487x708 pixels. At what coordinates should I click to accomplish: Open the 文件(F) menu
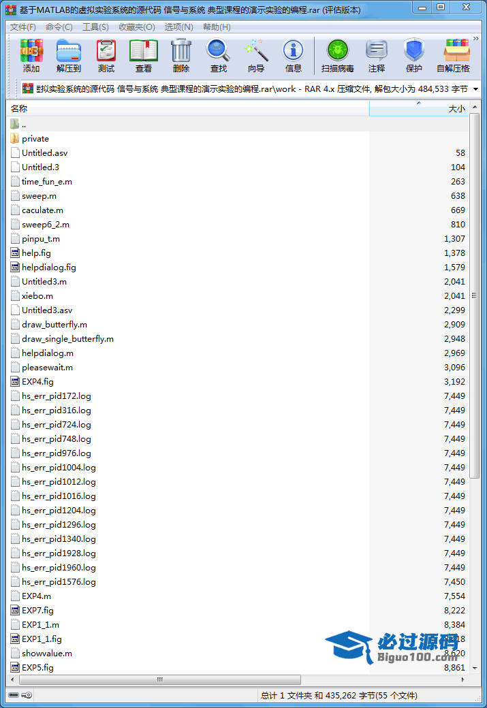tap(23, 27)
